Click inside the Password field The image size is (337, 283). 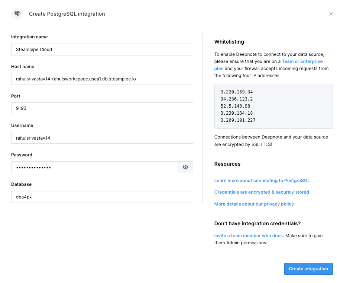coord(95,167)
